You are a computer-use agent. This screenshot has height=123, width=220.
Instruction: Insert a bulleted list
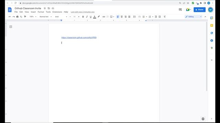tap(144, 17)
